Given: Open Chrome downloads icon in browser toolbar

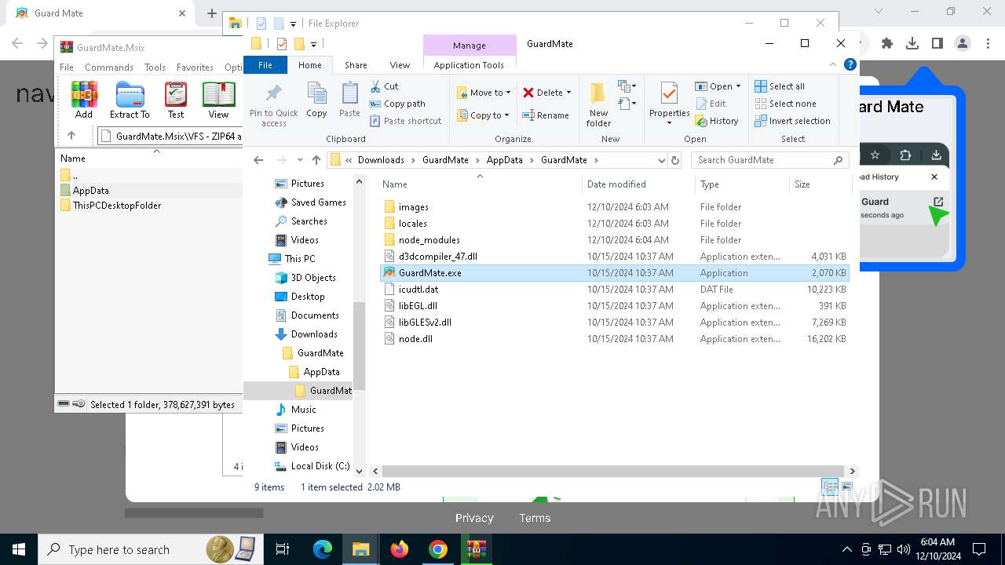Looking at the screenshot, I should pyautogui.click(x=912, y=44).
